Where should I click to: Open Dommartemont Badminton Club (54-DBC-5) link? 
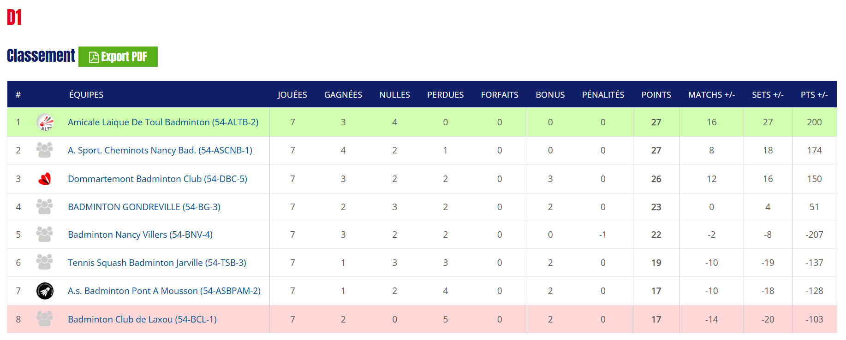coord(157,179)
